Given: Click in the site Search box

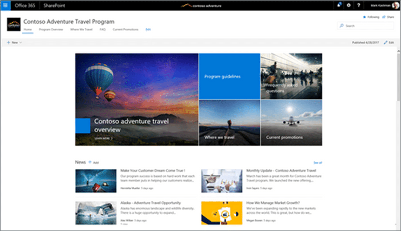Looking at the screenshot, I should (366, 26).
